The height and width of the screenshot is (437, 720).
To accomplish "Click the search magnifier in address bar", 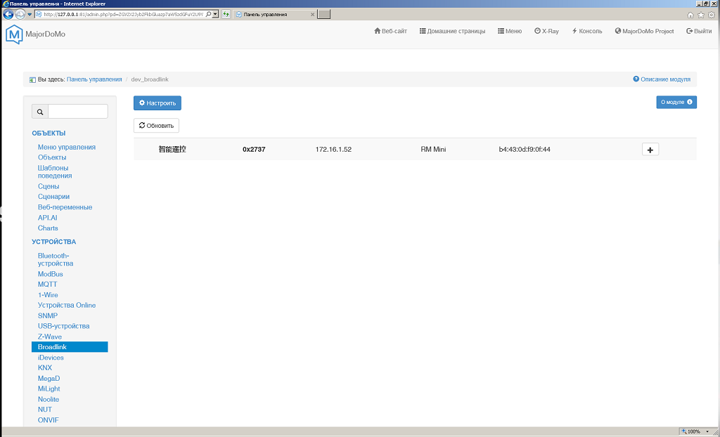I will pos(208,14).
